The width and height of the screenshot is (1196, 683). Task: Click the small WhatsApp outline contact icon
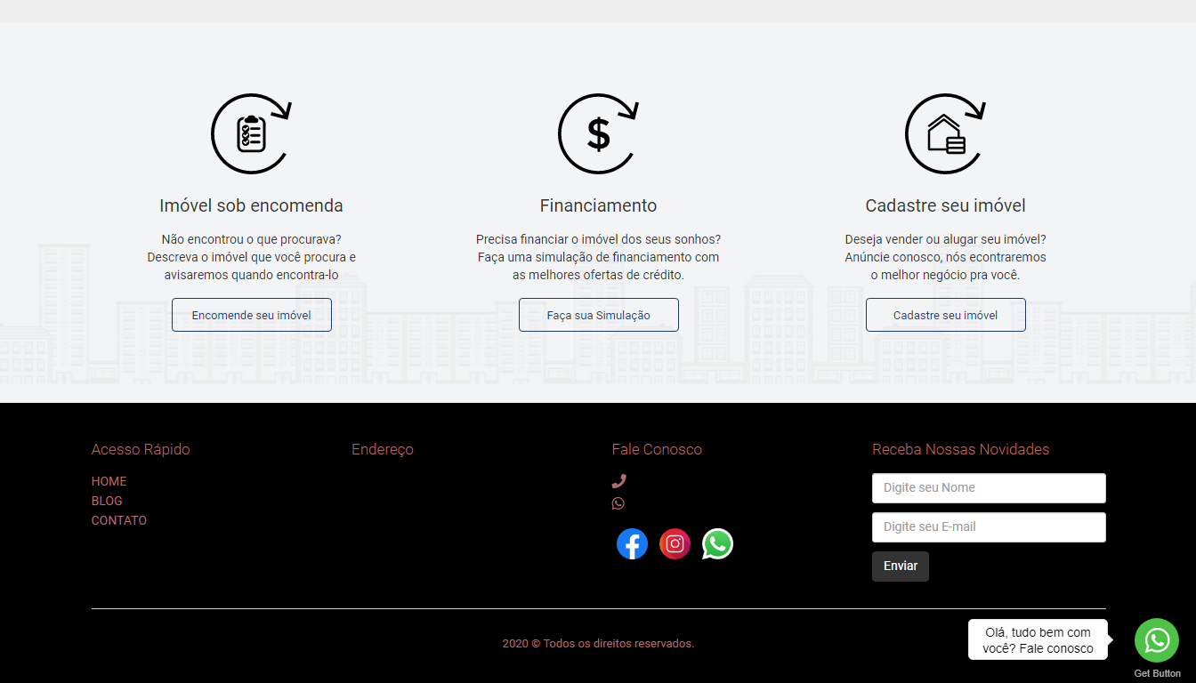(618, 503)
